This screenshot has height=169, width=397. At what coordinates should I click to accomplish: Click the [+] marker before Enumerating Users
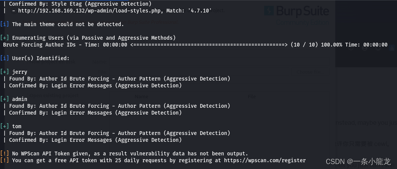pyautogui.click(x=5, y=38)
